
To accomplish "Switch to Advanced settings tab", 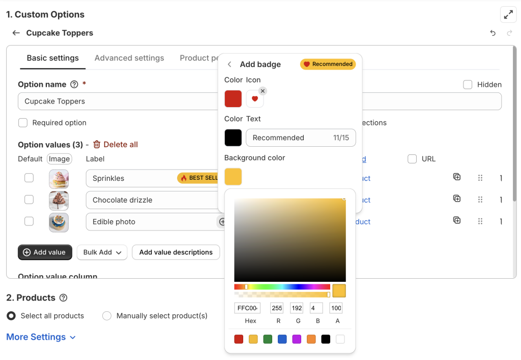I will (x=129, y=58).
